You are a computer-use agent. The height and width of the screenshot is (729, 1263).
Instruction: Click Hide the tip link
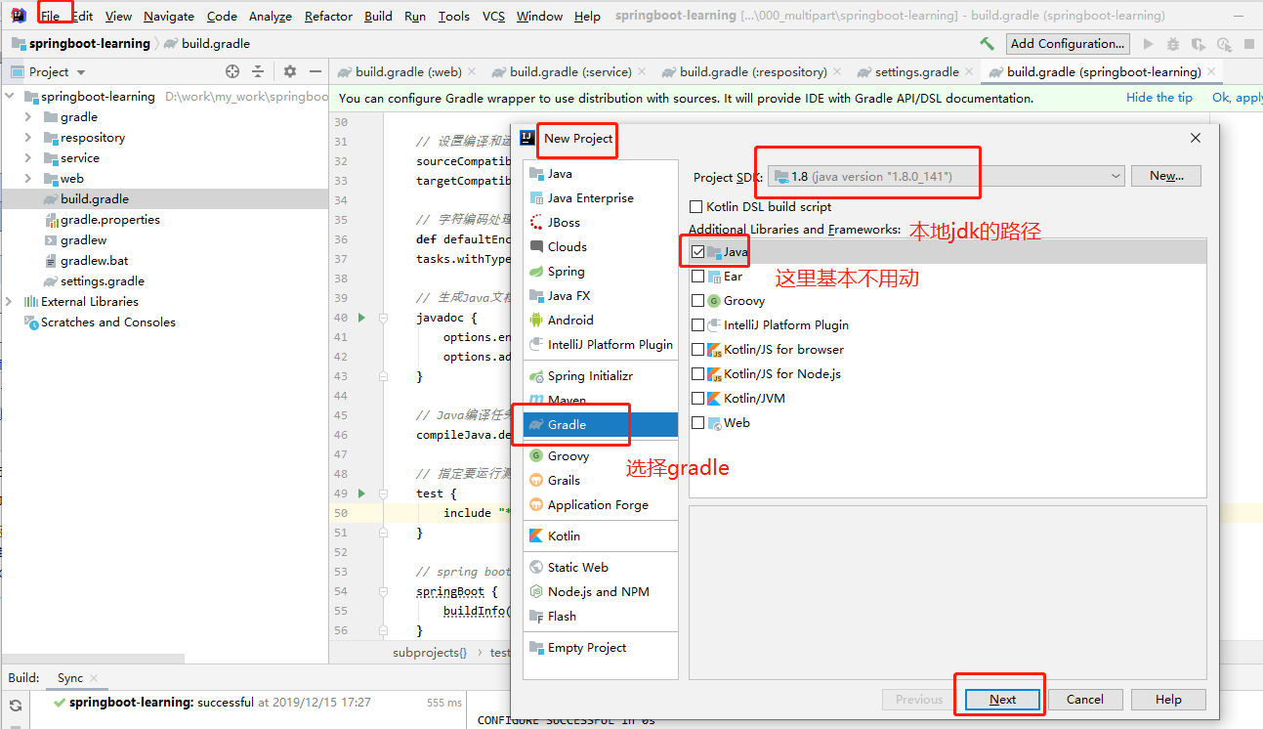point(1159,98)
